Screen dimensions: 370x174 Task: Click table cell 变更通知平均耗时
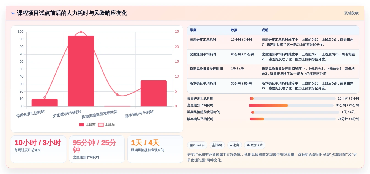coord(203,54)
